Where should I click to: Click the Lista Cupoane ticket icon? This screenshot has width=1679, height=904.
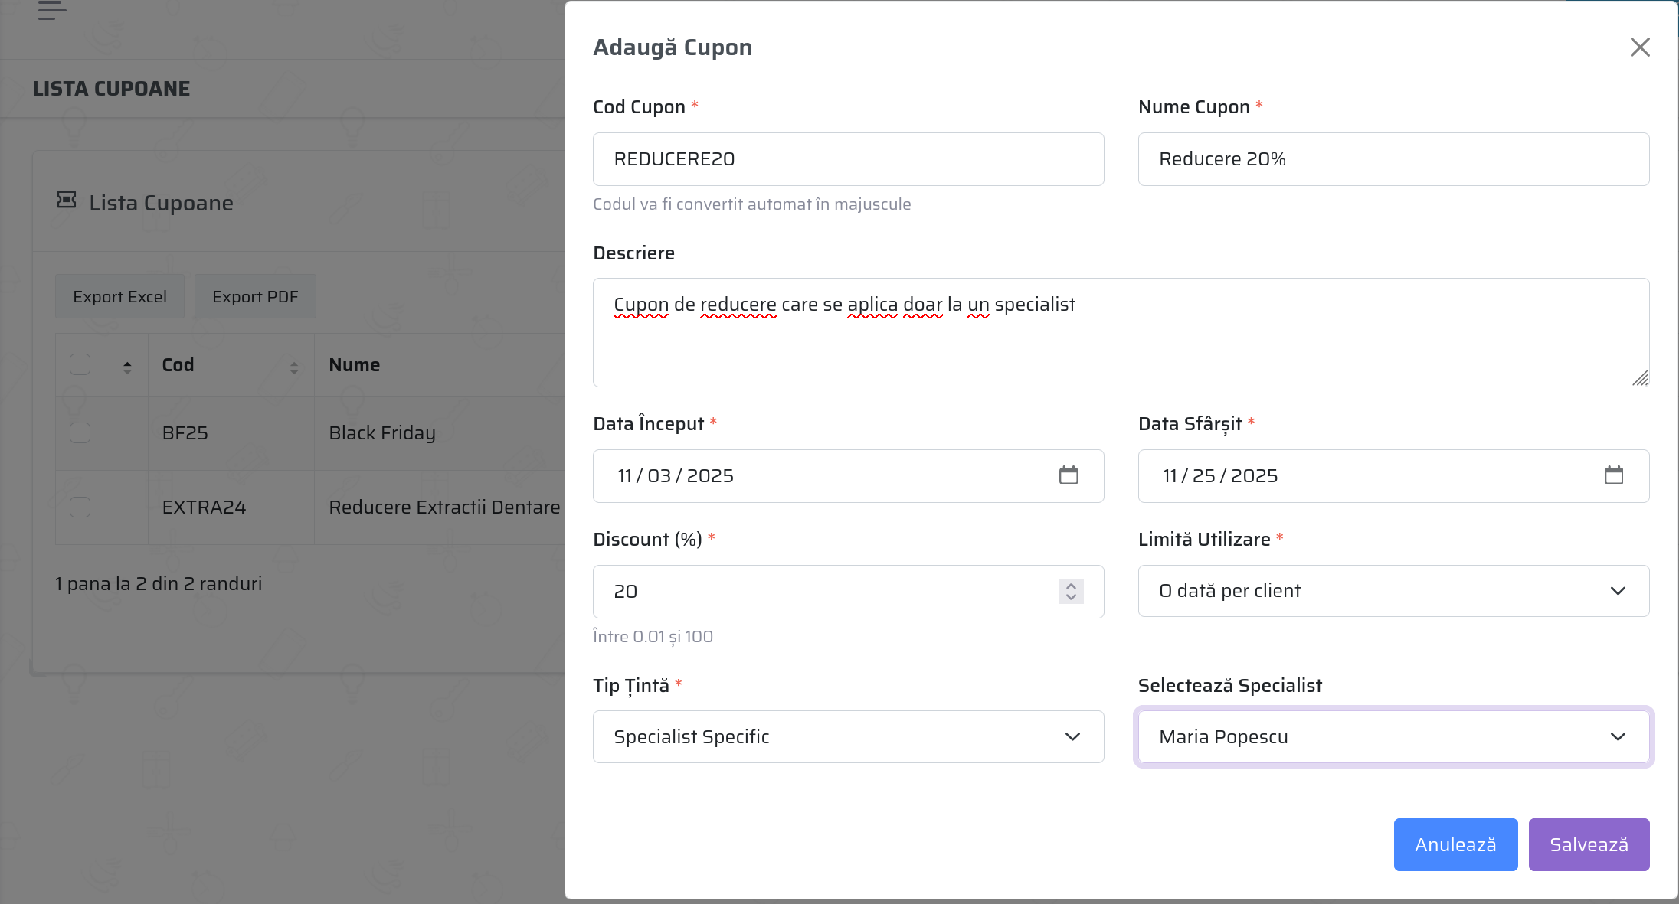pyautogui.click(x=67, y=201)
